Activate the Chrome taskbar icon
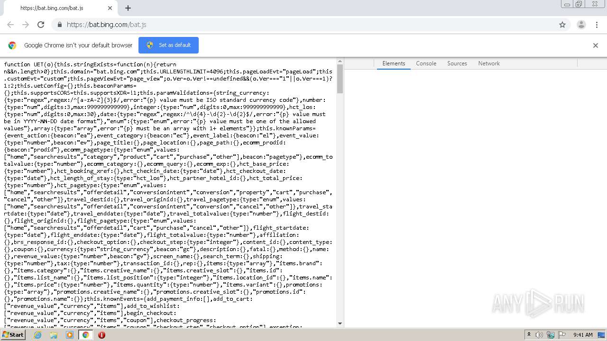 tap(85, 335)
